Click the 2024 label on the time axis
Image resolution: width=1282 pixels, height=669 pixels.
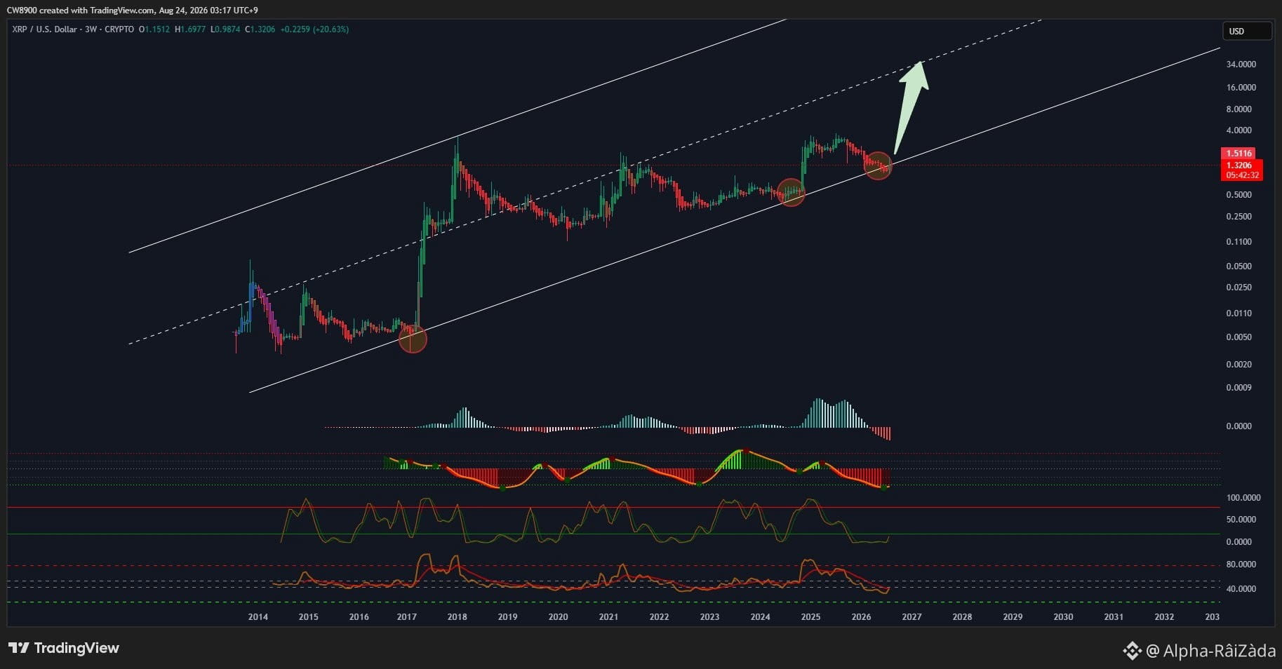click(760, 617)
